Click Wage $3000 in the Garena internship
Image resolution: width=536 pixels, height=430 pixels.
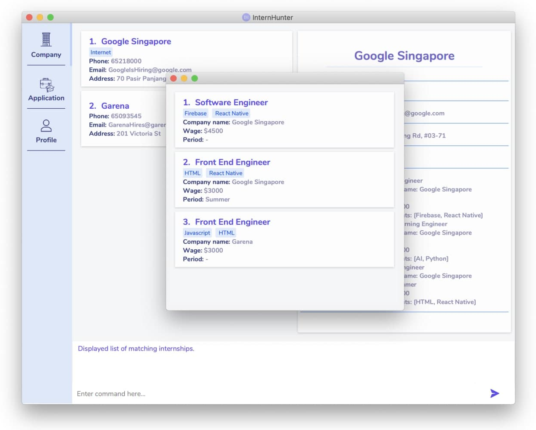(203, 250)
